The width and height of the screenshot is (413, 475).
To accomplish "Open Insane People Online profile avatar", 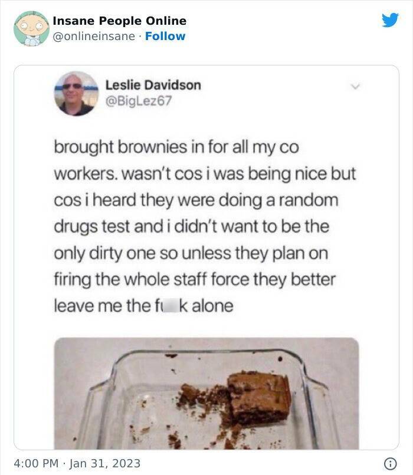I will pos(31,29).
